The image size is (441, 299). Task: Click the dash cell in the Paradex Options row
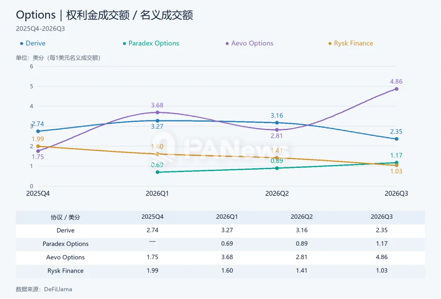click(152, 241)
